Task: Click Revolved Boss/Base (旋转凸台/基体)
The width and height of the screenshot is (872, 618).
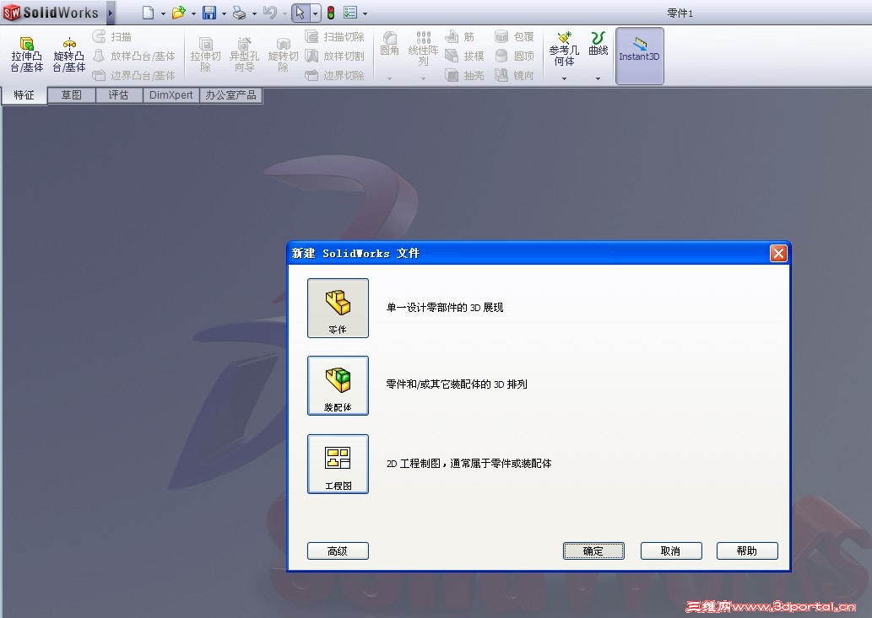Action: coord(69,55)
